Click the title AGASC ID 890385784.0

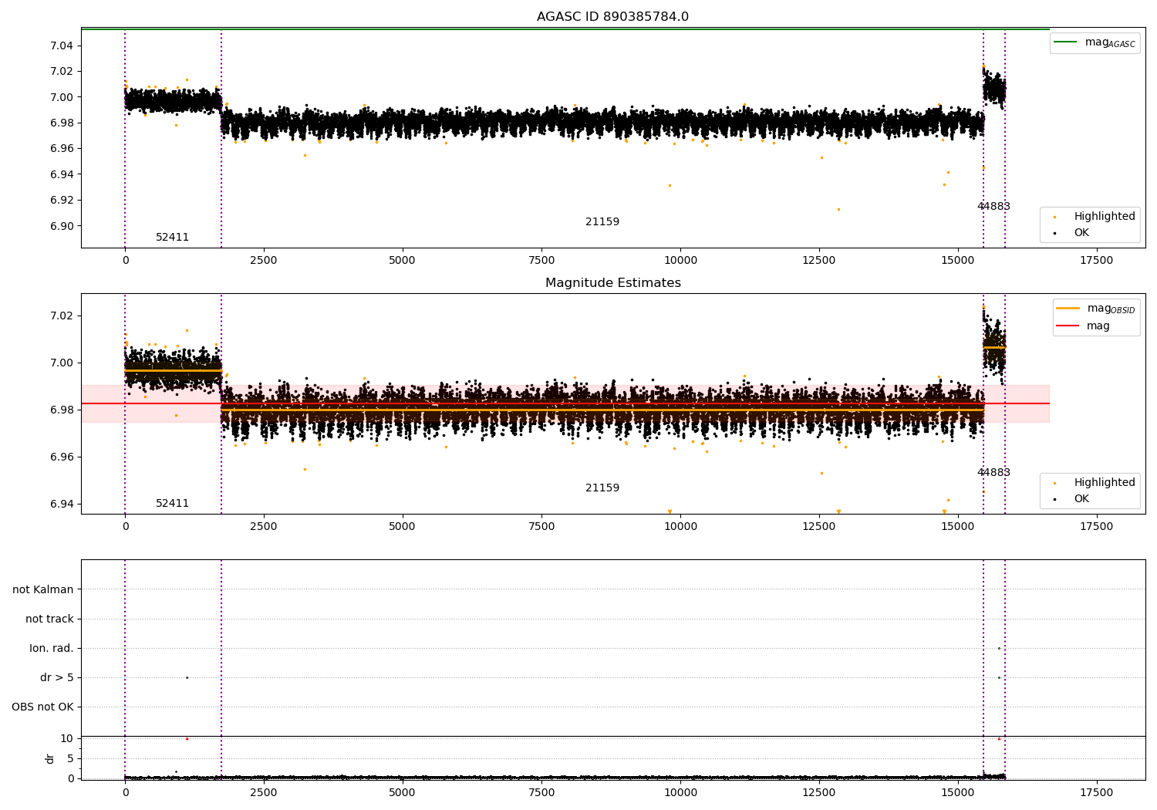pos(612,17)
